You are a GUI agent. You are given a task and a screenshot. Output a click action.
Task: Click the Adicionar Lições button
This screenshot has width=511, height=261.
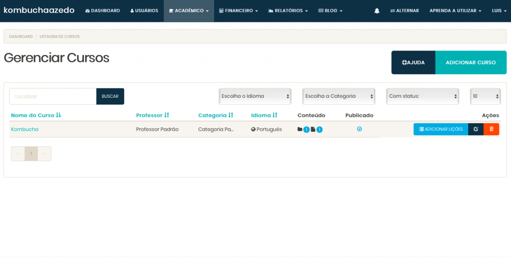tap(441, 129)
